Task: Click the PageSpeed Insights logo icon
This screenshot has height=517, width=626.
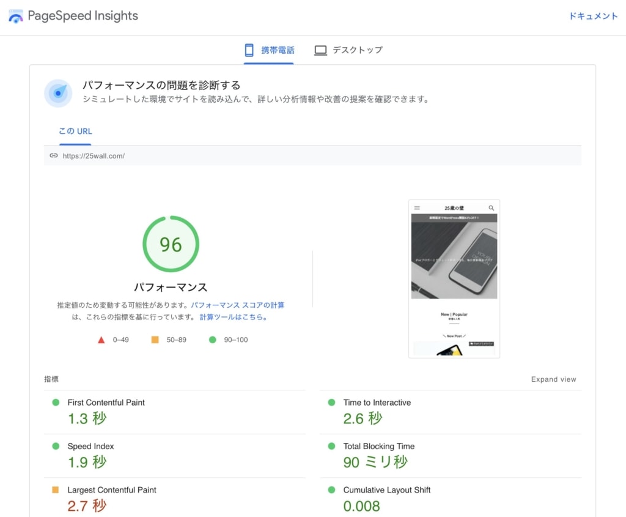Action: (15, 17)
